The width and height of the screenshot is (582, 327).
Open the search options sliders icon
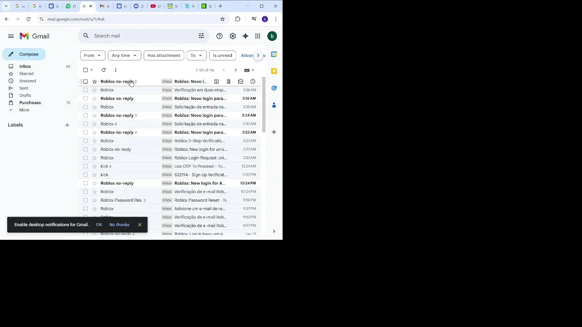coord(201,36)
